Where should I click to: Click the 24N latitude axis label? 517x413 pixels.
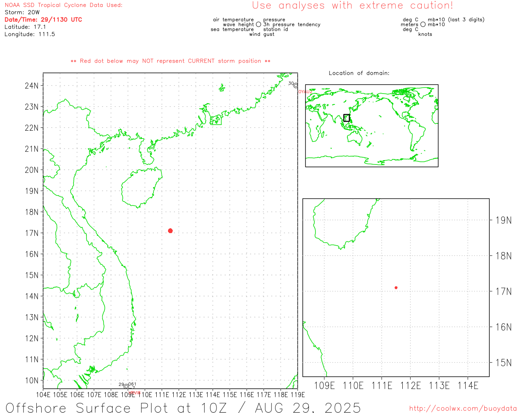pos(32,86)
